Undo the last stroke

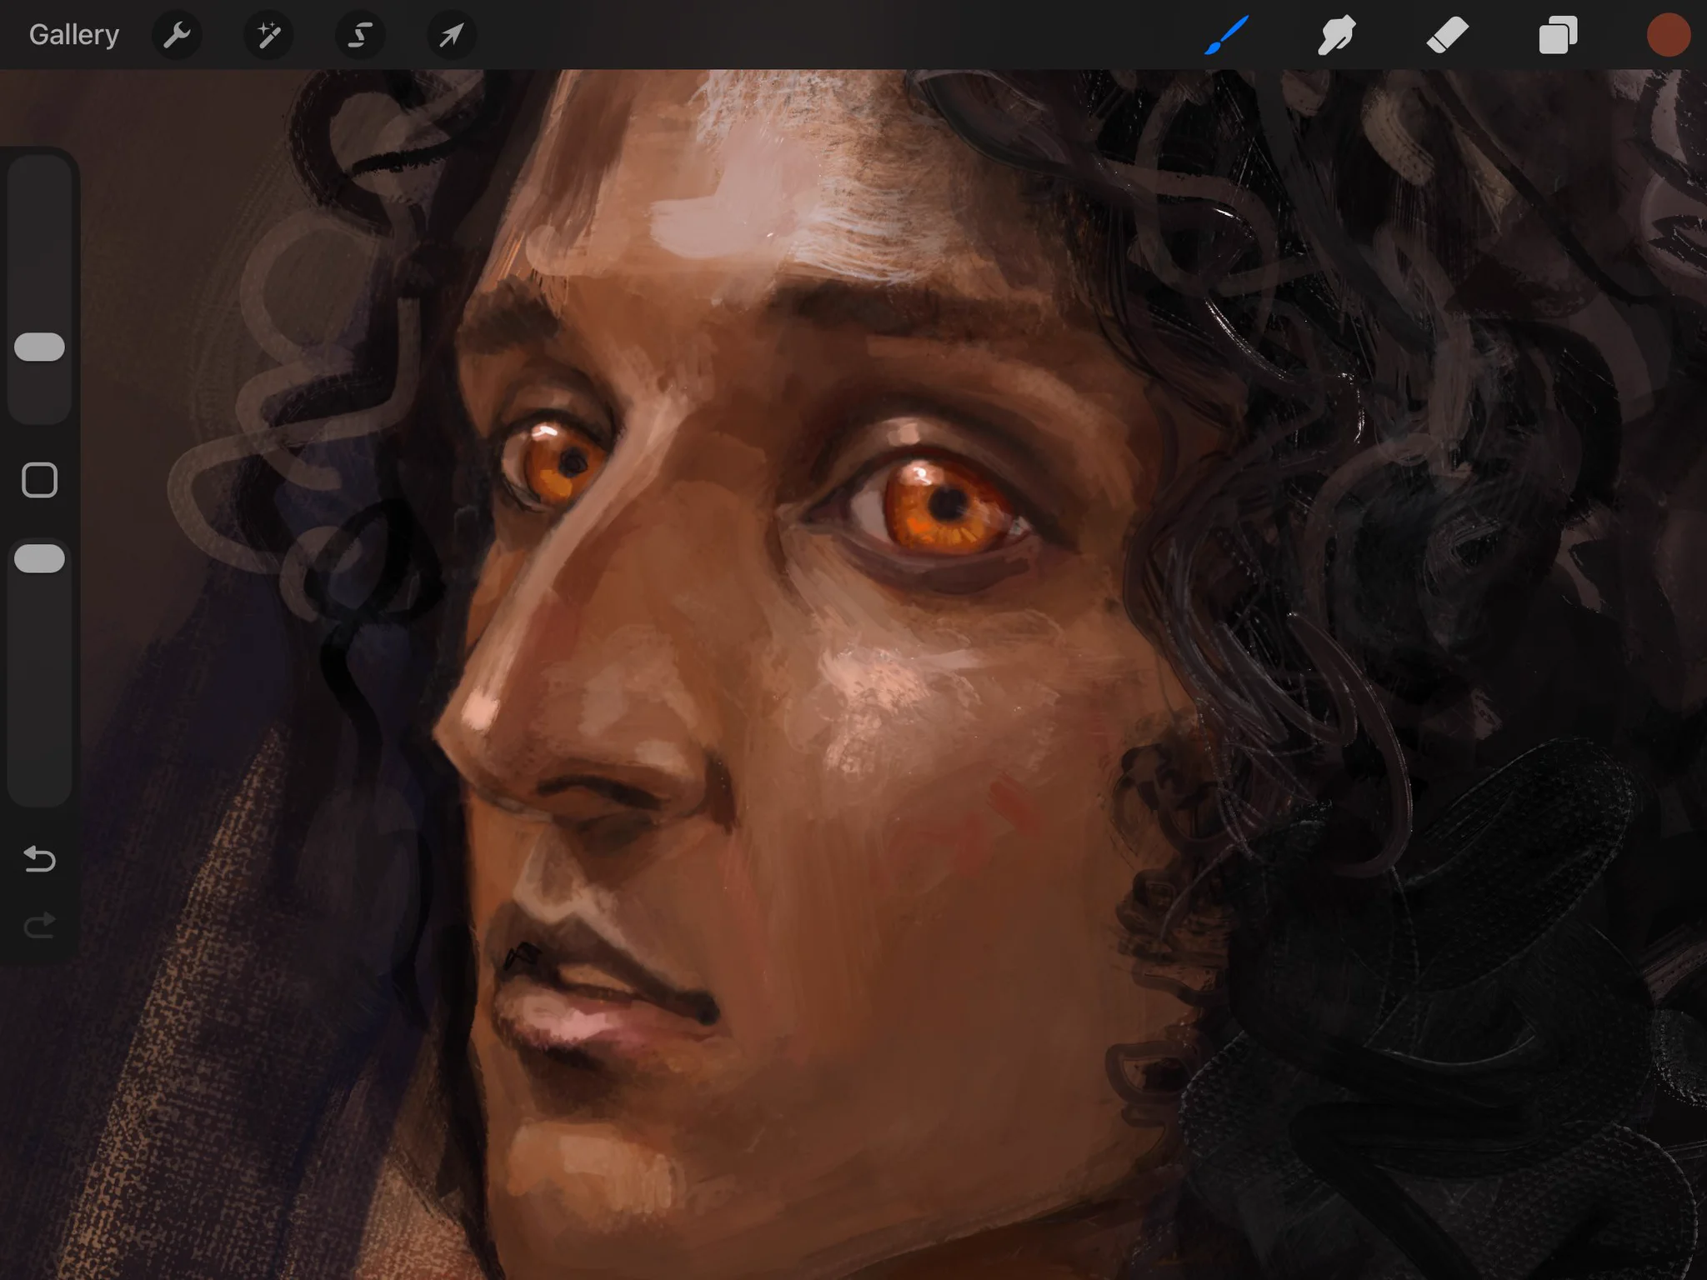click(x=39, y=858)
